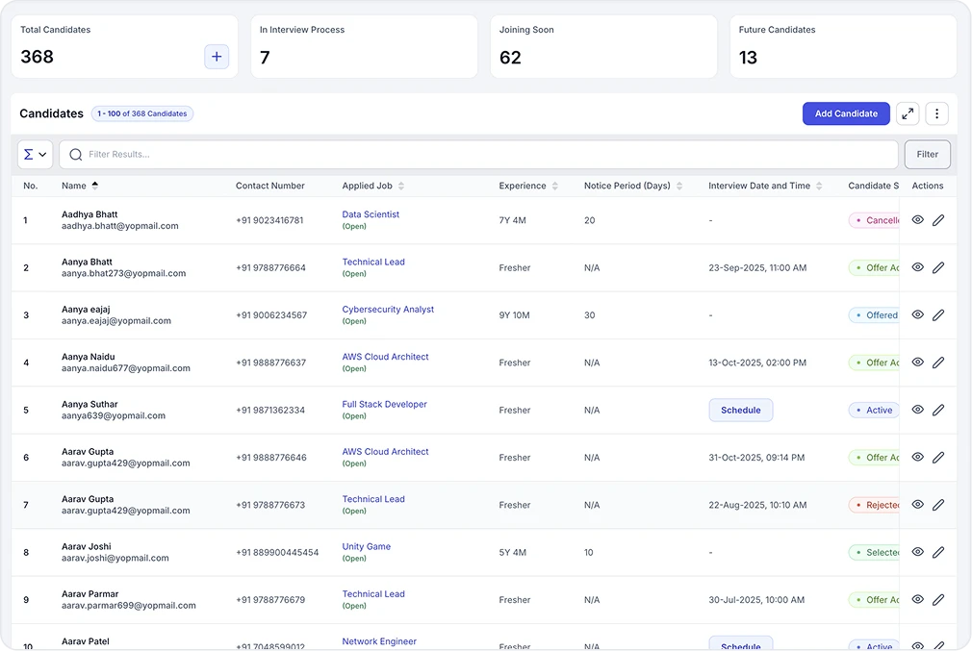Click phone number +91 889900445454
Viewport: 972px width, 651px height.
(277, 553)
